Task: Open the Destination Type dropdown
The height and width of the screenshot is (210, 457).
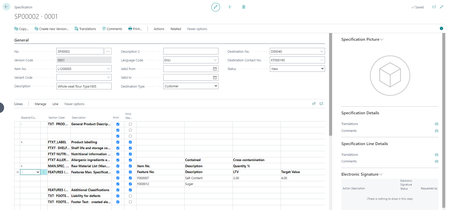Action: coord(191,86)
